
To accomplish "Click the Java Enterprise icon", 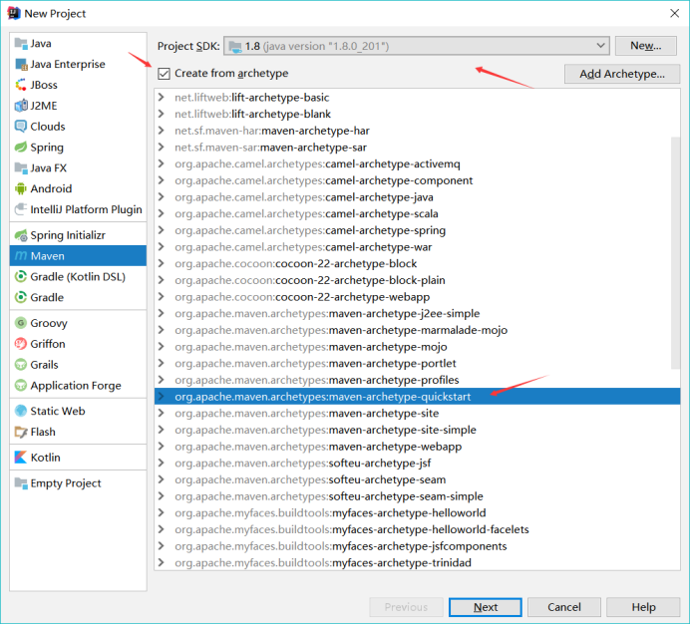I will 21,64.
